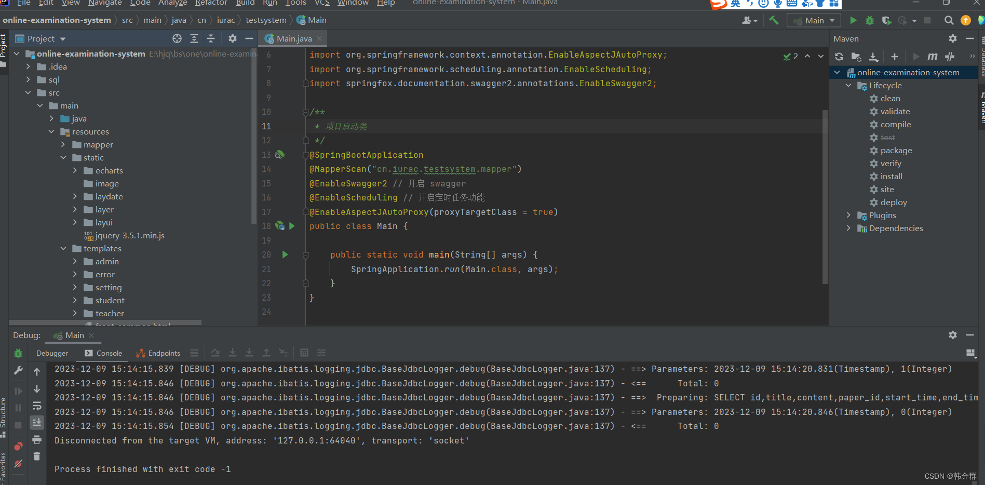This screenshot has height=485, width=985.
Task: Run class Main gutter arrow line 18
Action: (292, 226)
